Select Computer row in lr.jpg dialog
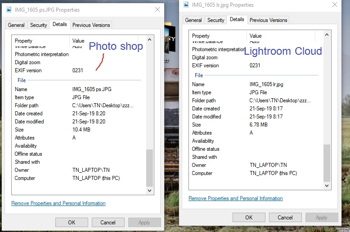 [x=256, y=173]
